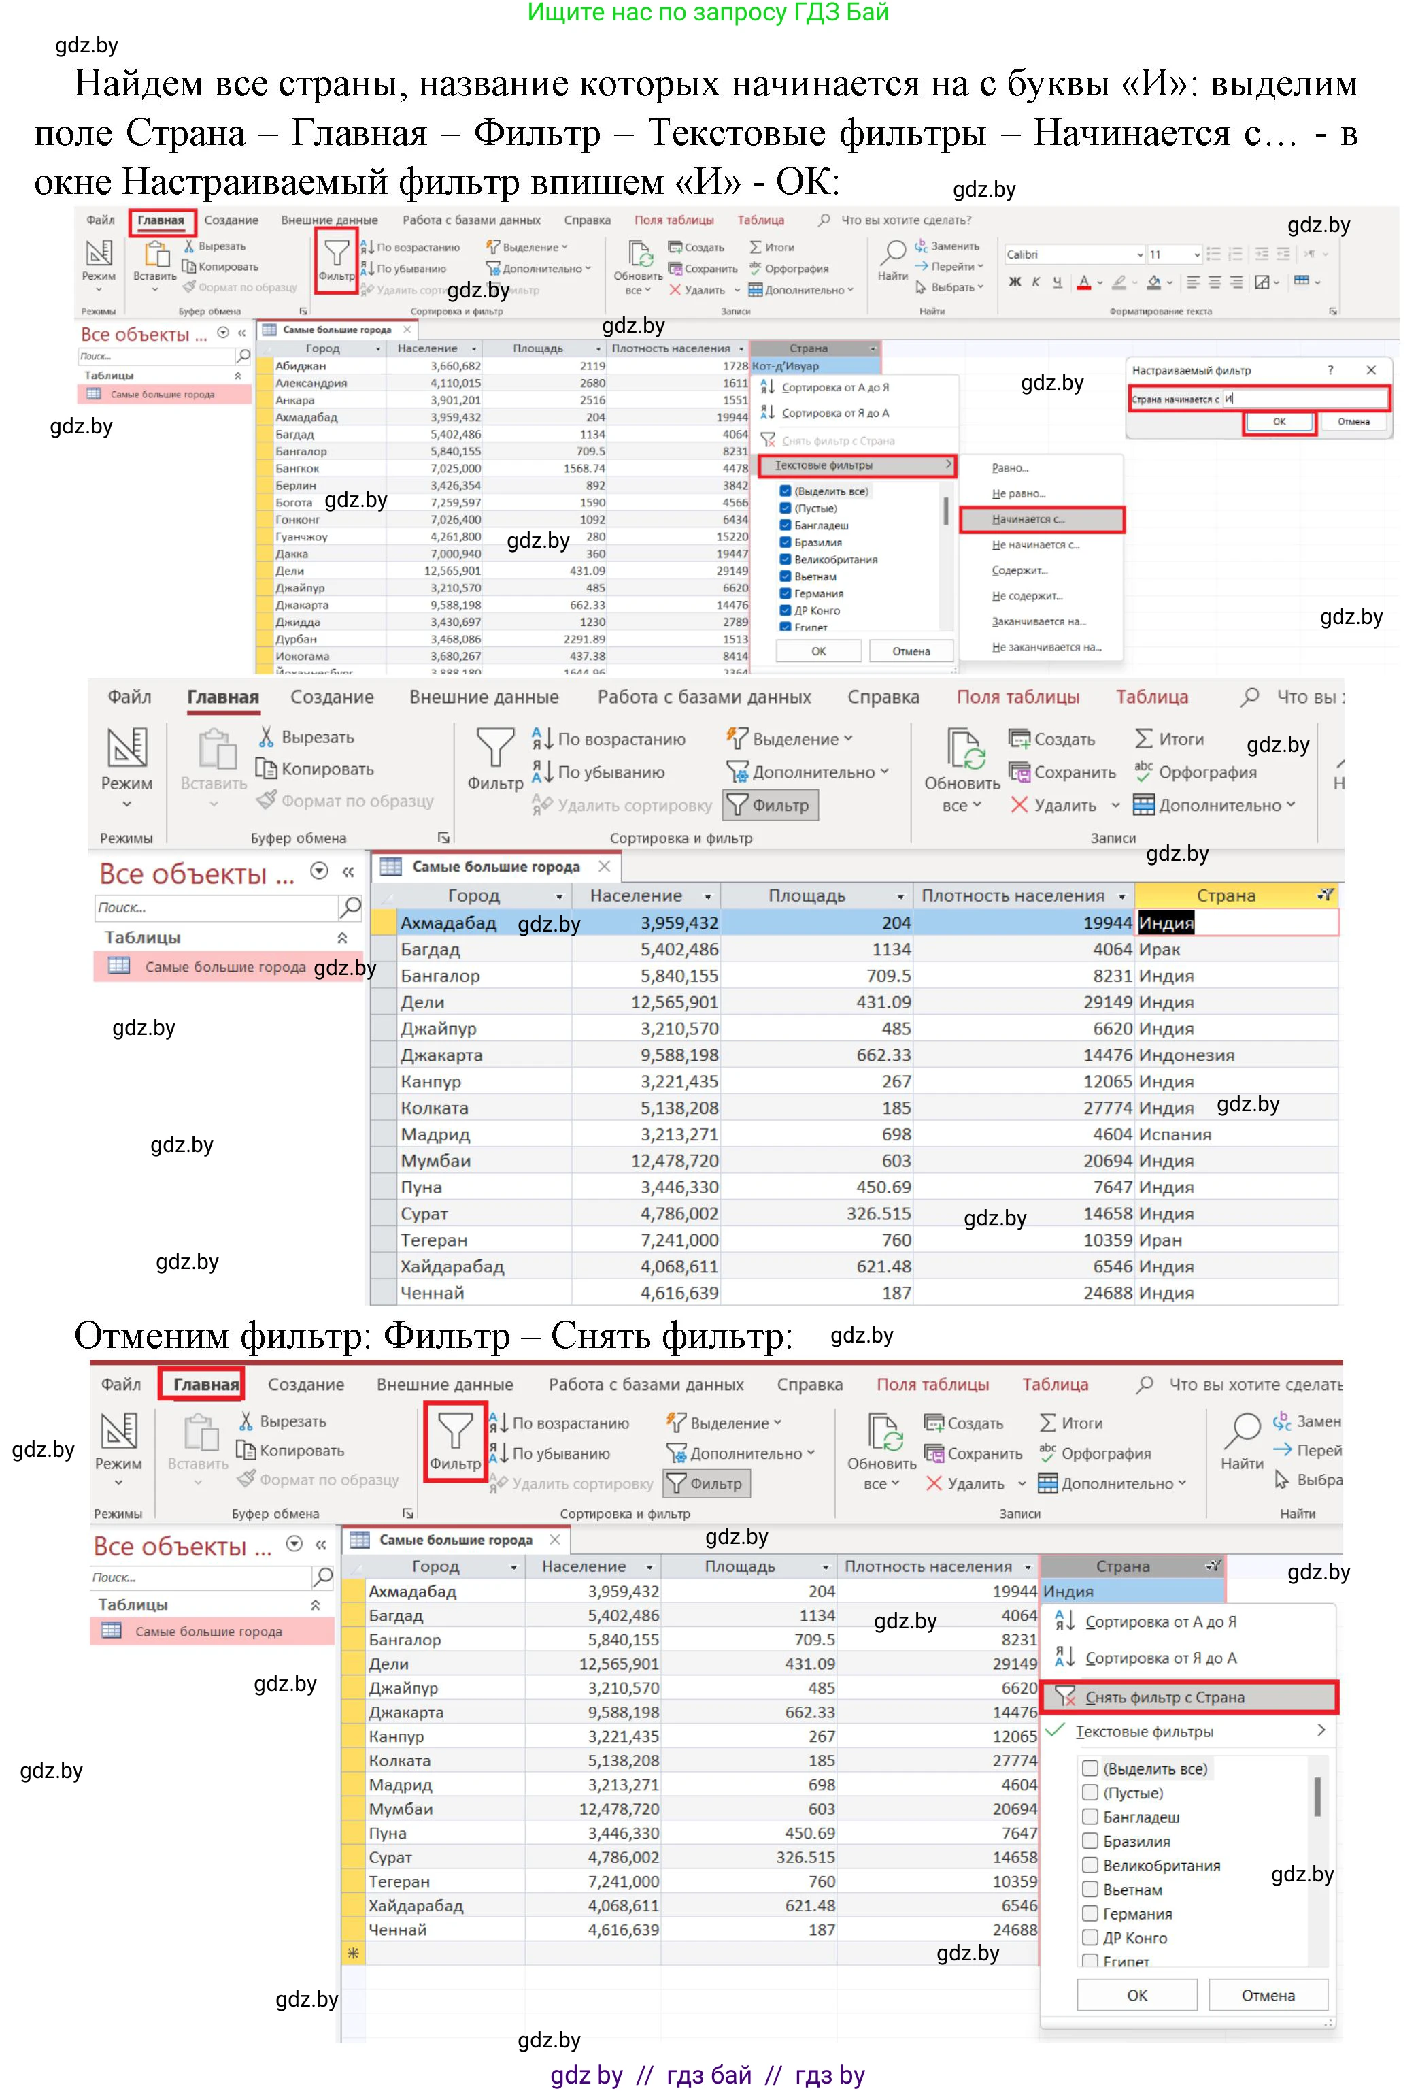1418x2091 pixels.
Task: Click the Итоги sigma icon in bottom ribbon
Action: click(x=1047, y=1423)
